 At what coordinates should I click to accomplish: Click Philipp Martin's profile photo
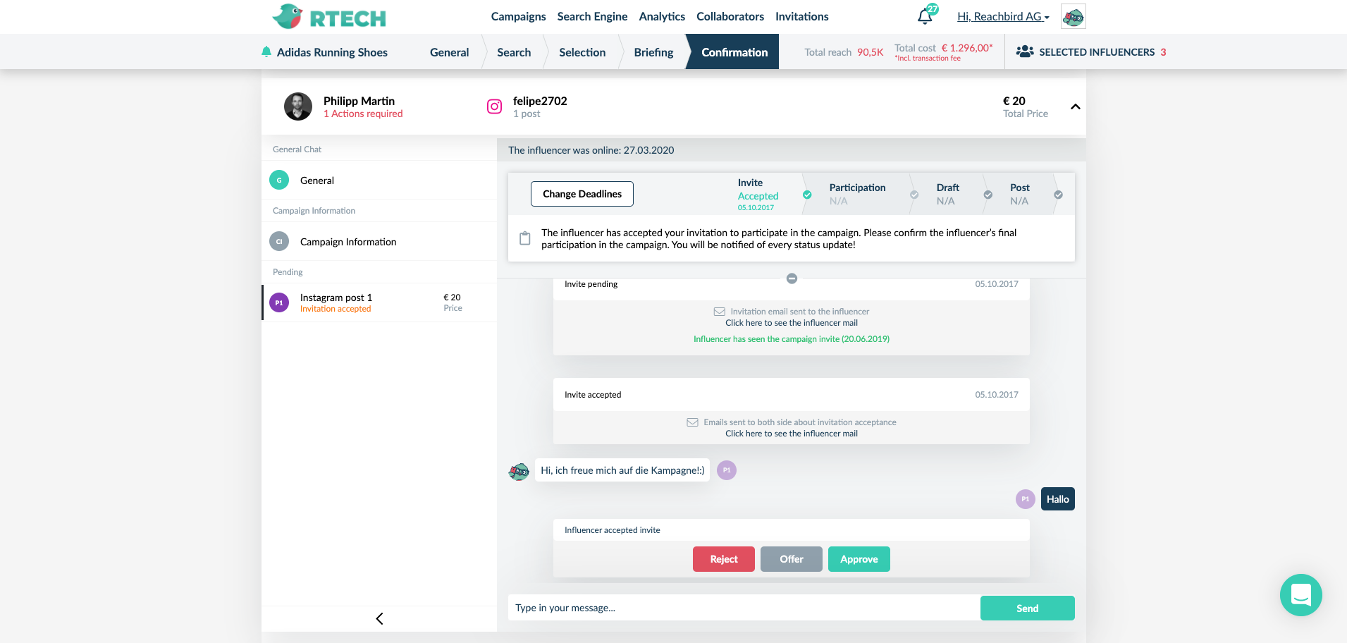[298, 106]
